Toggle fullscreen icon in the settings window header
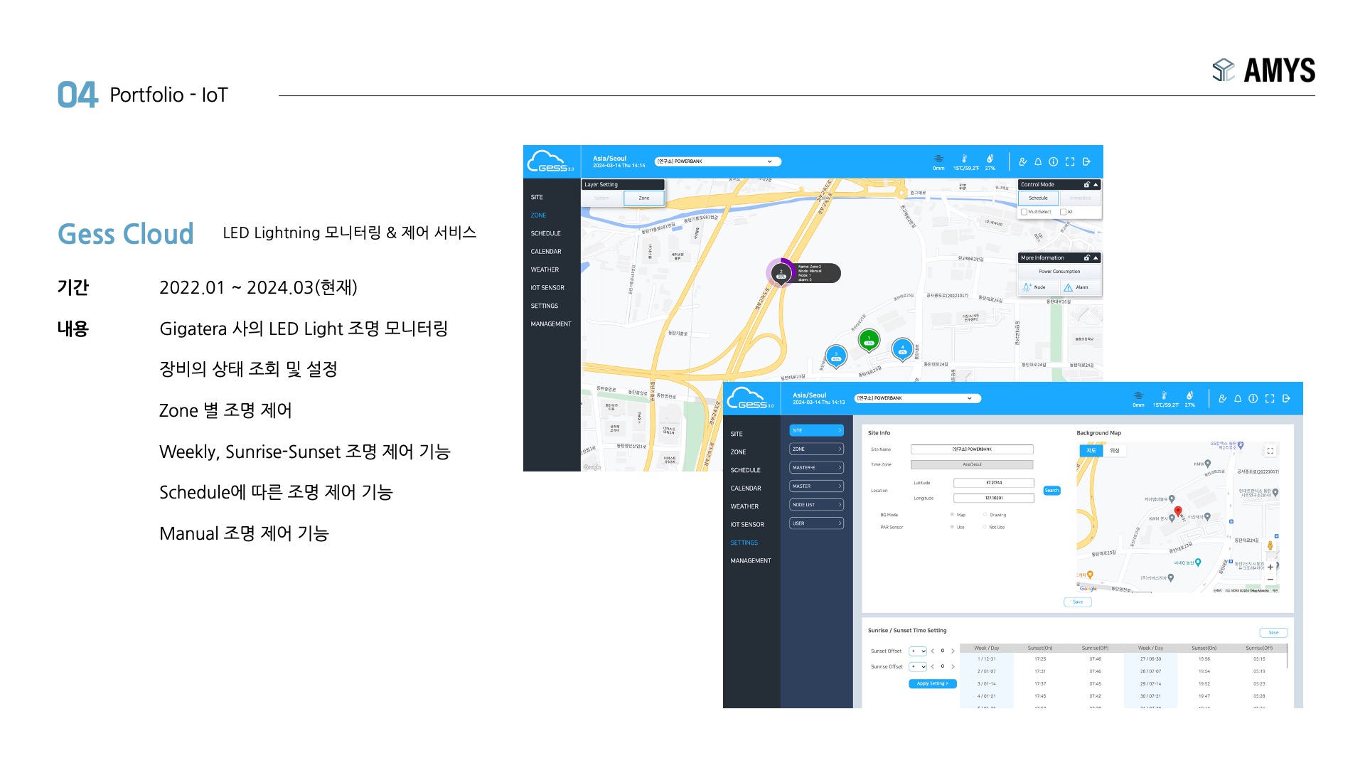Viewport: 1365px width, 768px height. (1270, 399)
